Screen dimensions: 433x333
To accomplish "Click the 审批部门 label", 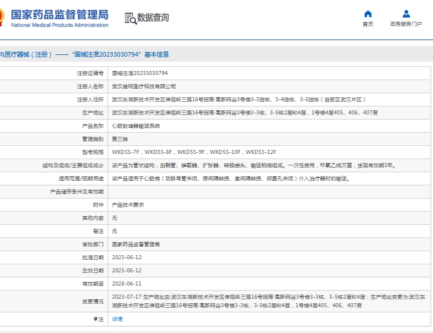I will tap(93, 244).
